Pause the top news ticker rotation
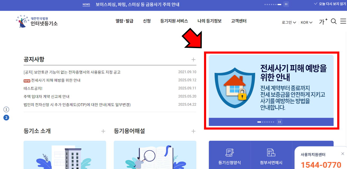Viewport: 347px width, 169px height. pos(286,4)
